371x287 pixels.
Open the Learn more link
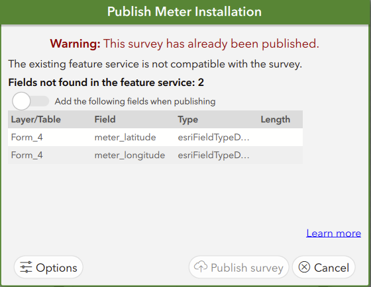tap(333, 233)
